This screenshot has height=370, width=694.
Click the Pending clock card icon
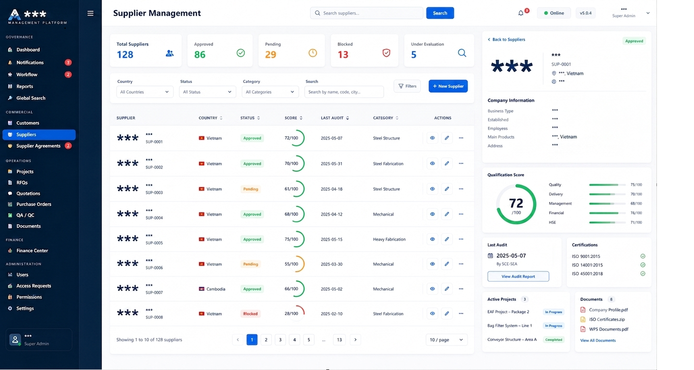click(313, 53)
